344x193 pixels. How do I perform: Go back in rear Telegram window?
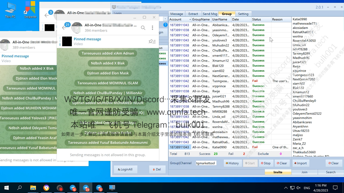(46, 15)
